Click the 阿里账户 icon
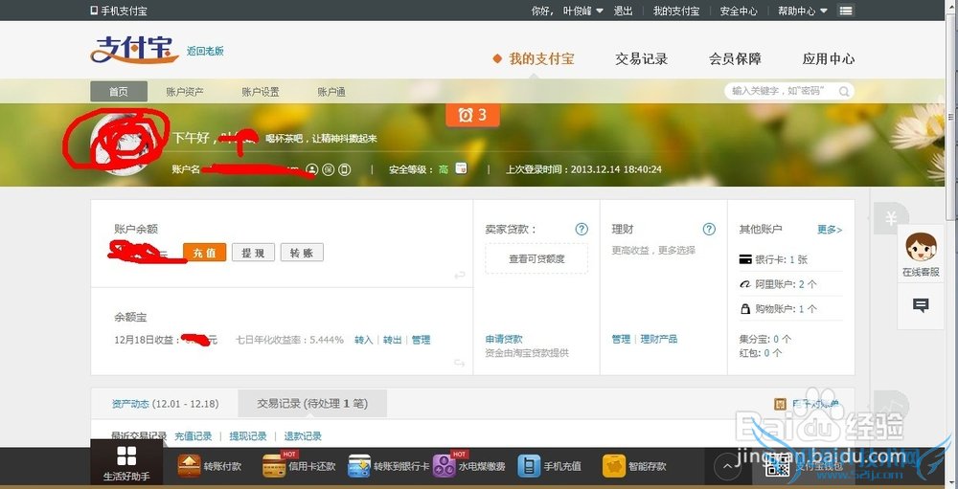Screen dimensions: 958x489 745,284
